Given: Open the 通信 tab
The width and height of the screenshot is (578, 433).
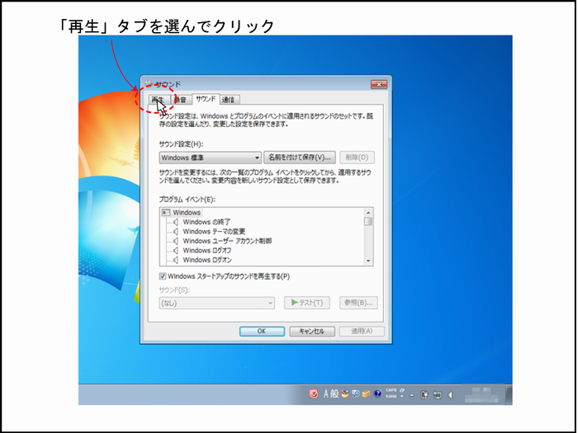Looking at the screenshot, I should click(229, 100).
